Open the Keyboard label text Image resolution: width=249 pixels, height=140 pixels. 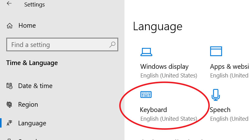[153, 110]
